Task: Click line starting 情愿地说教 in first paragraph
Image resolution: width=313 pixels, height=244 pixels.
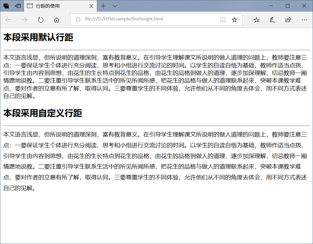Action: point(152,80)
